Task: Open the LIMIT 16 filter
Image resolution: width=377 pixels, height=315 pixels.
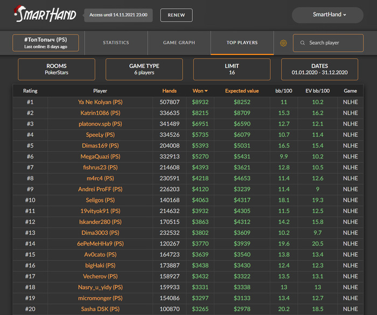Action: pos(232,69)
